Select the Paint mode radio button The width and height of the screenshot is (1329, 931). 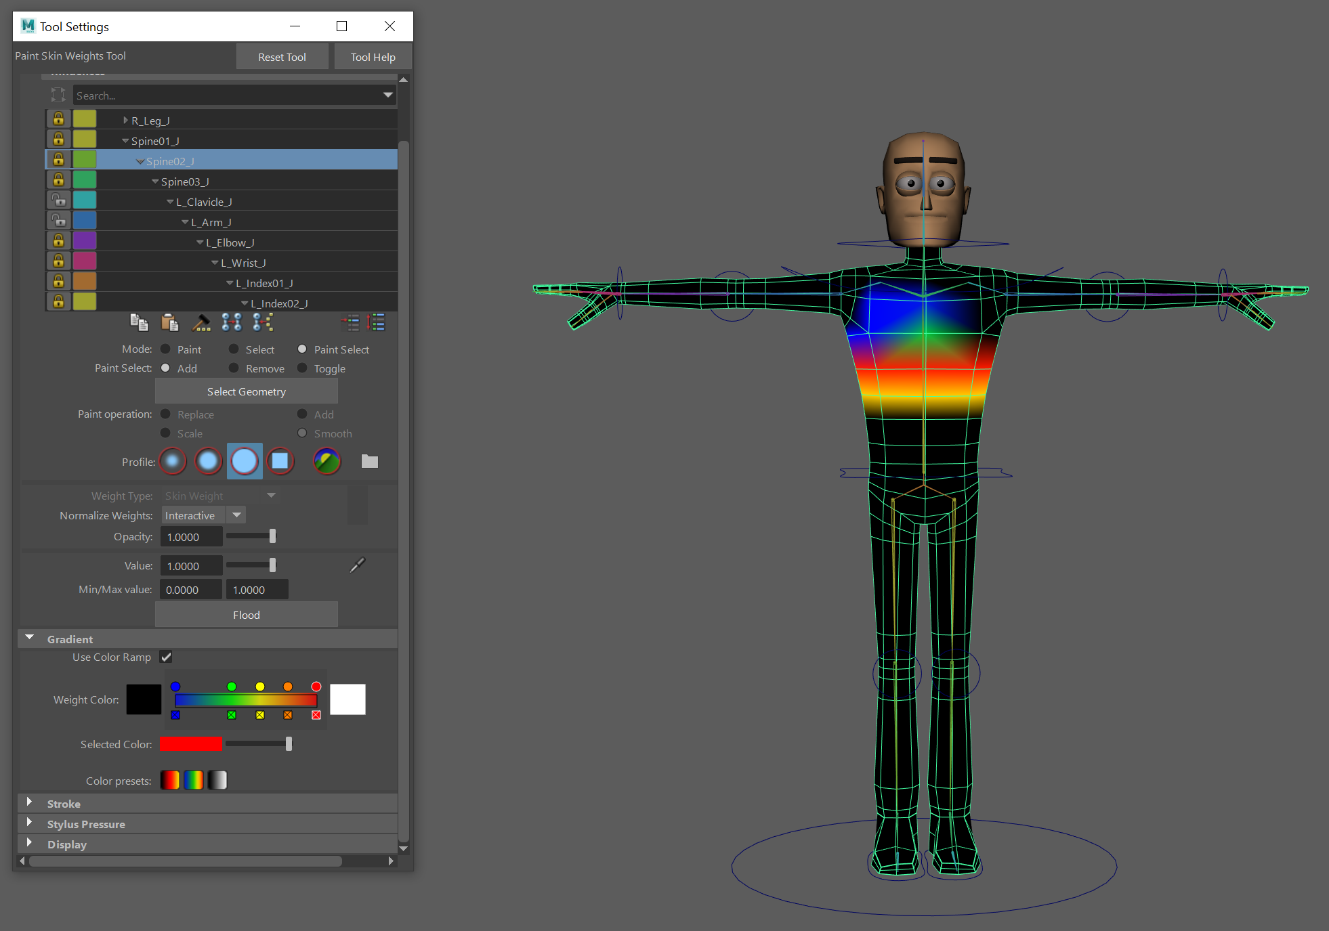[165, 349]
